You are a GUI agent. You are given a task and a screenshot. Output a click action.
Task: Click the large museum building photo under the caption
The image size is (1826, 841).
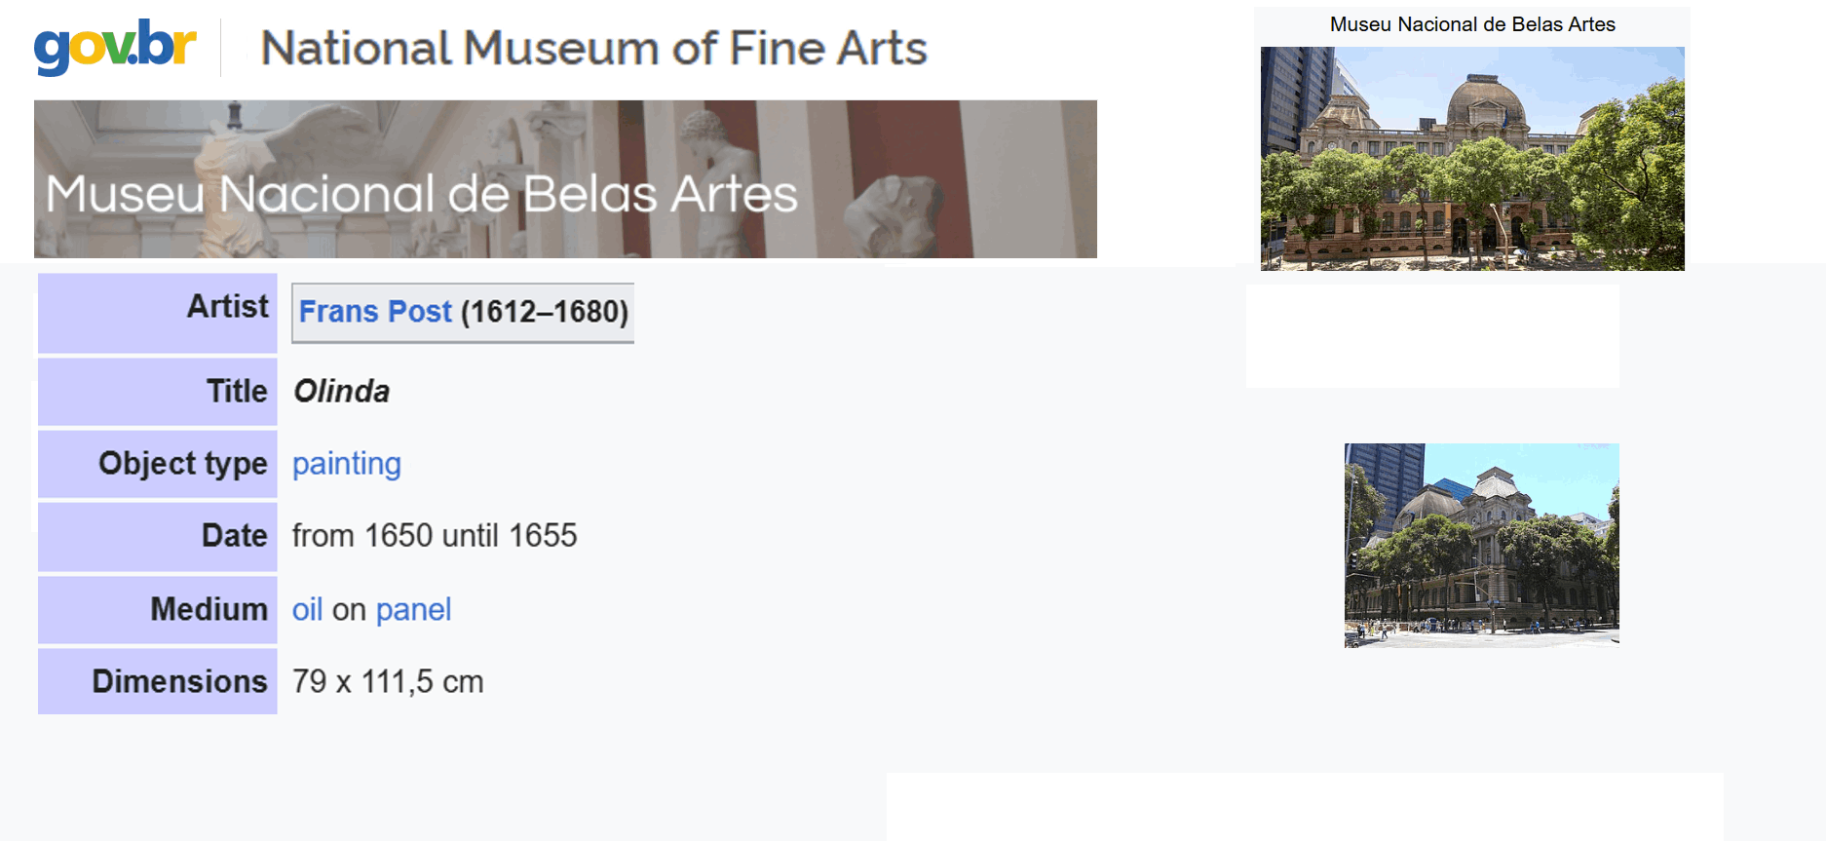tap(1472, 159)
